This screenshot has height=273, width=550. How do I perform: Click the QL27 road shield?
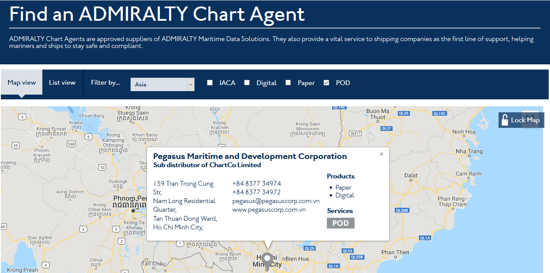(x=386, y=128)
